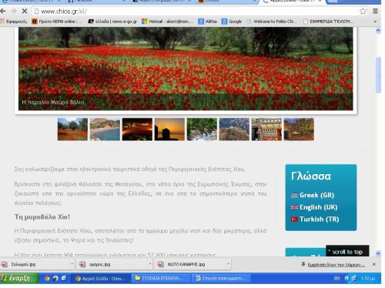Open the ελλάδα news.e-go.gr bookmark
The image size is (385, 288).
(112, 22)
